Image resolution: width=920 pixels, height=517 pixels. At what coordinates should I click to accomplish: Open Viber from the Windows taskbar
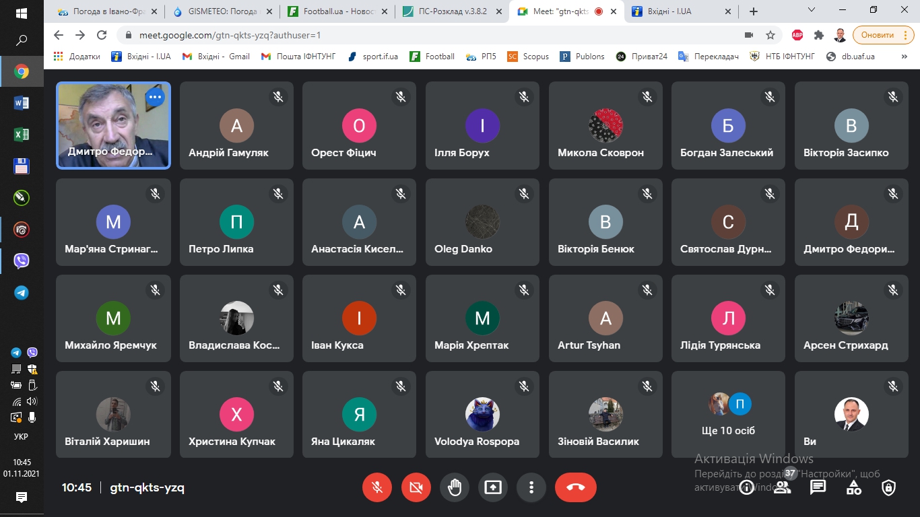coord(22,261)
